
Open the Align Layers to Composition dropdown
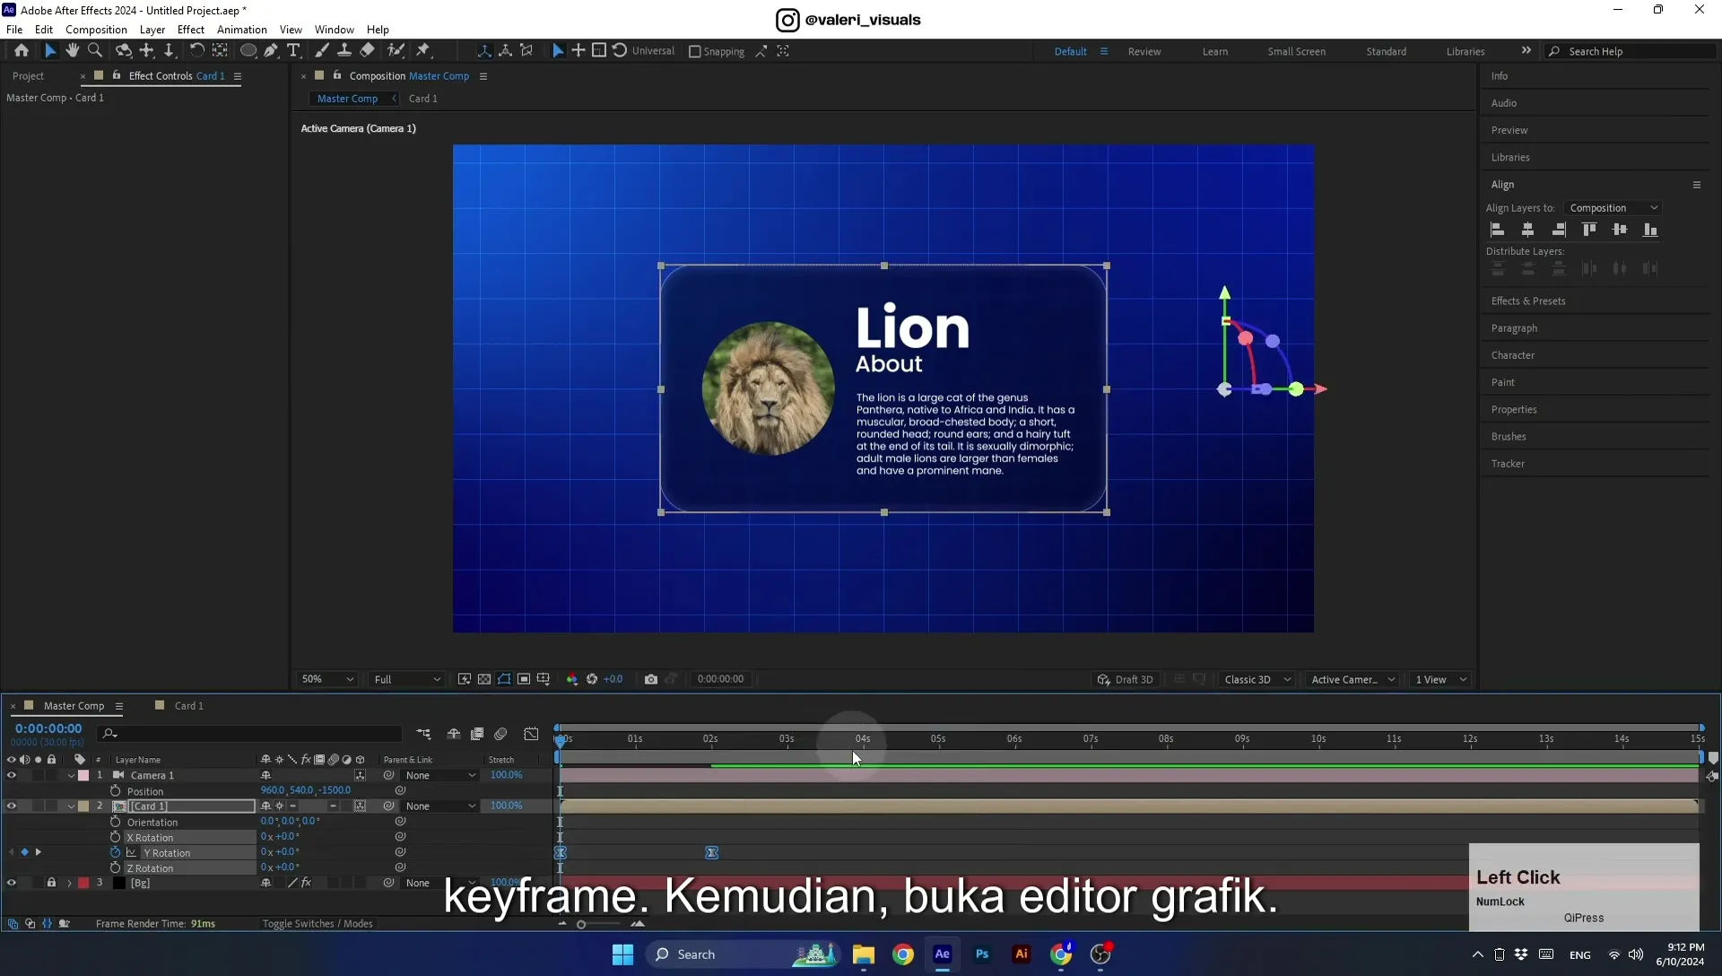tap(1613, 208)
